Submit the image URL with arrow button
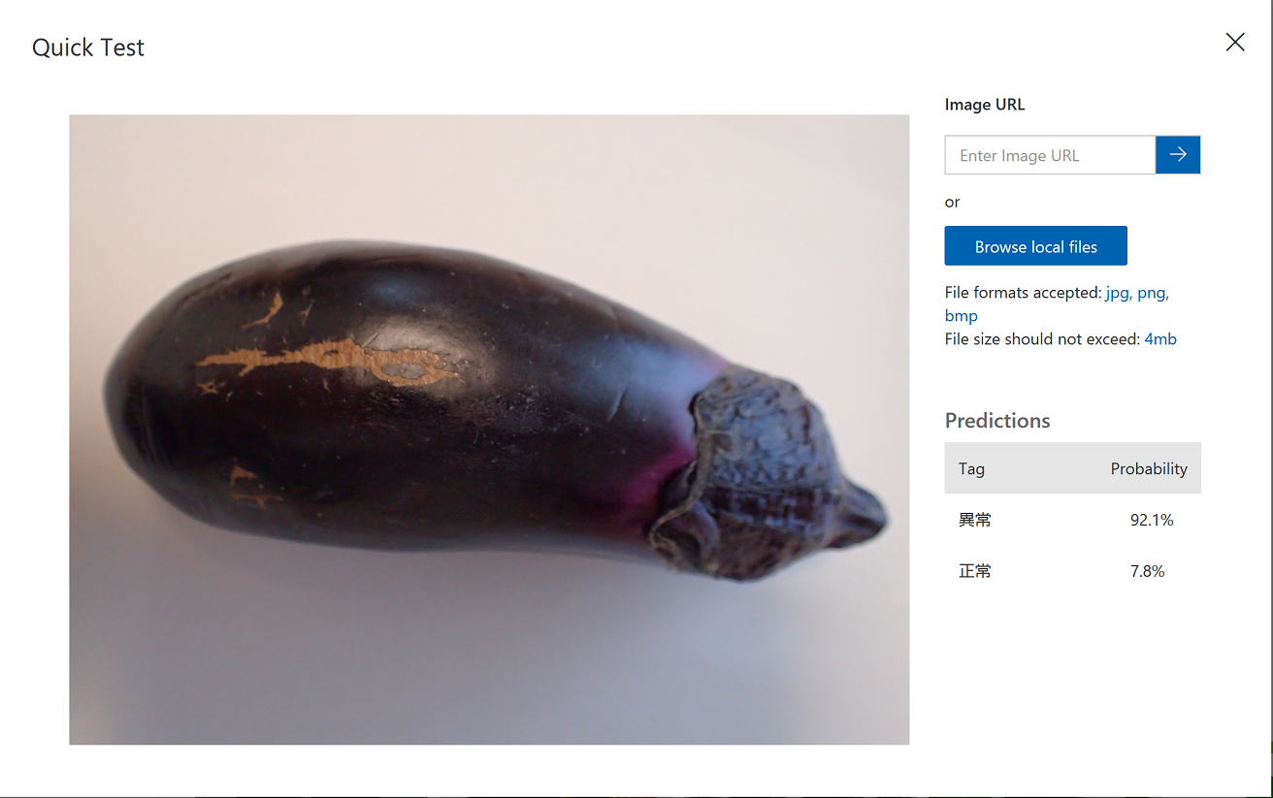1273x798 pixels. [x=1178, y=155]
